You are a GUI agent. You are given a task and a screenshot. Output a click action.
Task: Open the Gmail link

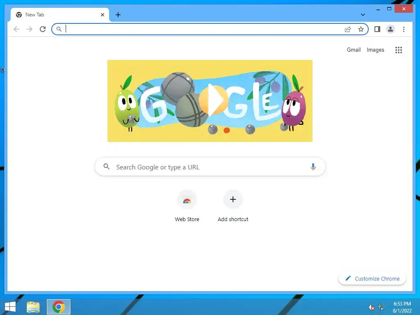(354, 50)
